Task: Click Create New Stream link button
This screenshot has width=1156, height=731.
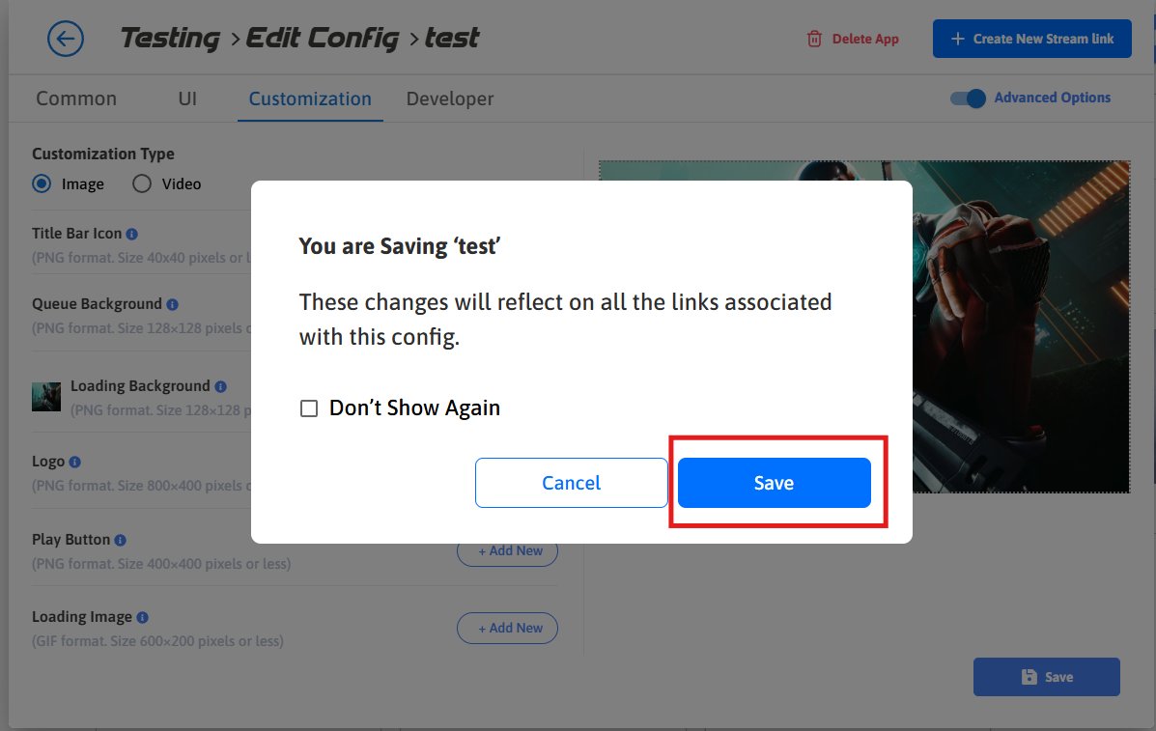Action: (1031, 39)
